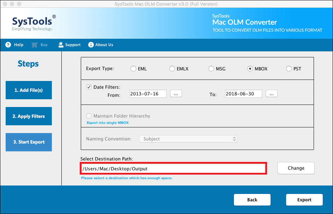Viewport: 333px width, 214px height.
Task: Click the Naming Convention label
Action: tap(109, 139)
